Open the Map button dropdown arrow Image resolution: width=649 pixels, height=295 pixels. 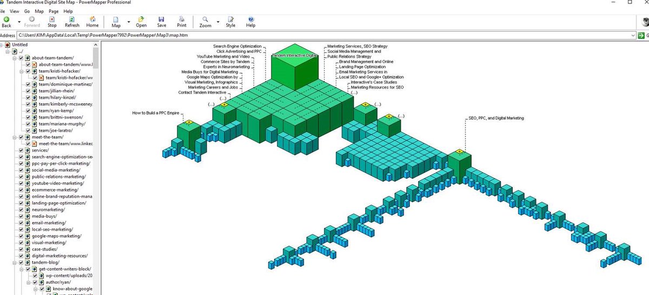coord(129,22)
